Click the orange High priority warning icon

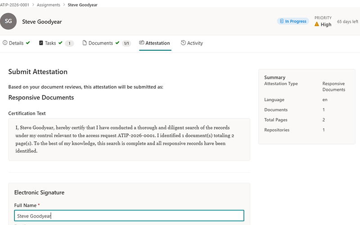317,24
